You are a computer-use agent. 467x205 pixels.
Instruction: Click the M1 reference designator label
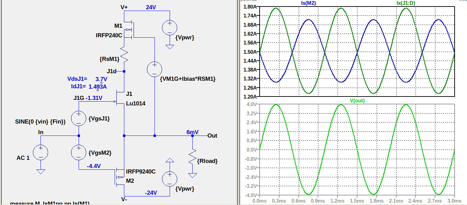tap(118, 26)
